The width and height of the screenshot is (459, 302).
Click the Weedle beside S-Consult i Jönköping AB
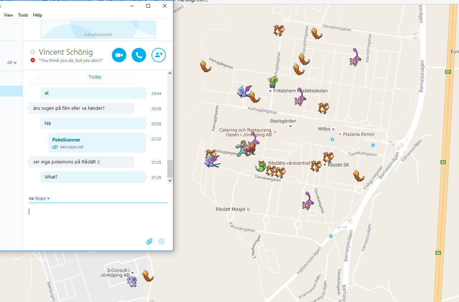[147, 275]
